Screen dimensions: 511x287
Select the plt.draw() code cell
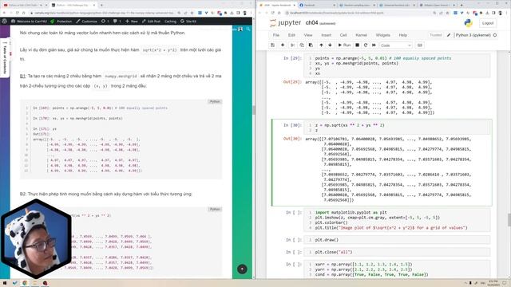pyautogui.click(x=397, y=240)
